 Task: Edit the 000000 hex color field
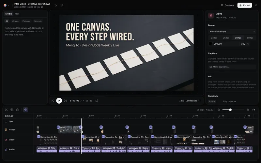[226, 44]
